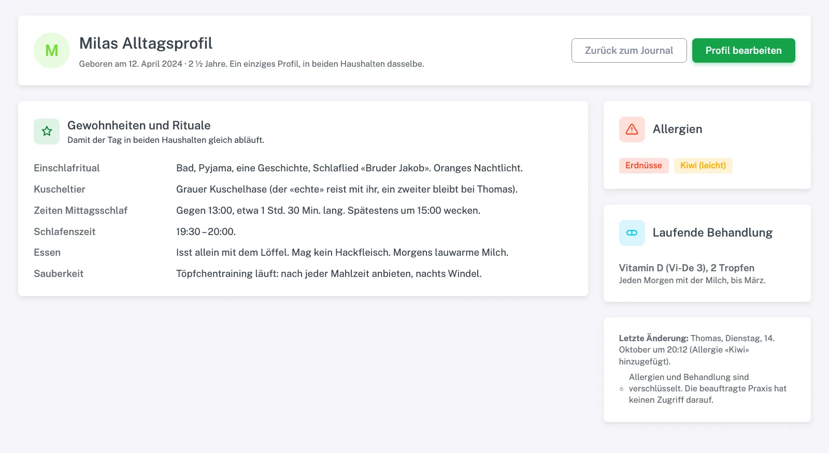Click the Einschlafritual row label
Screen dimensions: 829x453
[67, 168]
